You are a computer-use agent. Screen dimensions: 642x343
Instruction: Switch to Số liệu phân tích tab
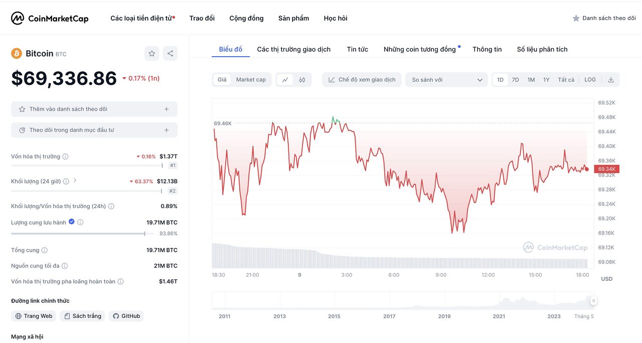pyautogui.click(x=542, y=49)
